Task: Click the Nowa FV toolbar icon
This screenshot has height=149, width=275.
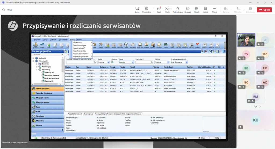Action: (205, 45)
